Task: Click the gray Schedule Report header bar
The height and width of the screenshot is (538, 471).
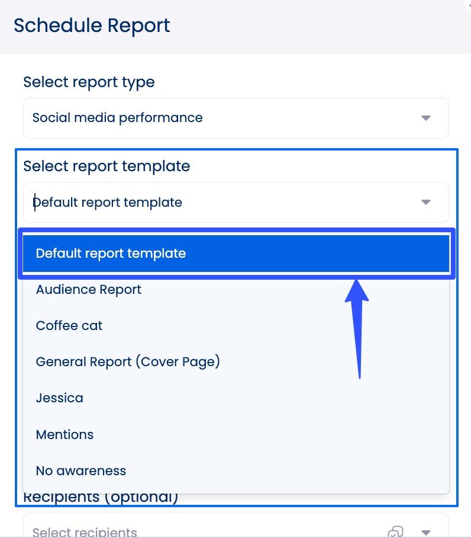Action: pos(325,26)
